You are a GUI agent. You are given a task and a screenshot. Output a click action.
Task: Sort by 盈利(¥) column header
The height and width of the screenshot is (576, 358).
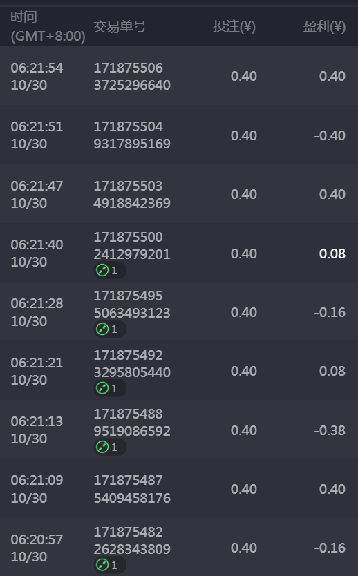coord(324,26)
